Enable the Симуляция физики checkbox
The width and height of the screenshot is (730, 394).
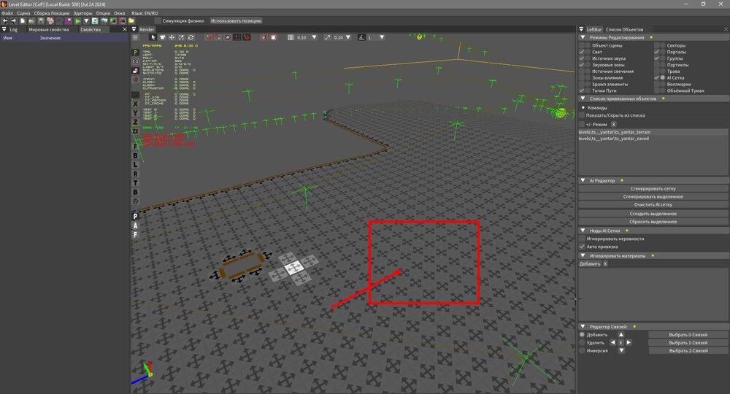[x=158, y=21]
